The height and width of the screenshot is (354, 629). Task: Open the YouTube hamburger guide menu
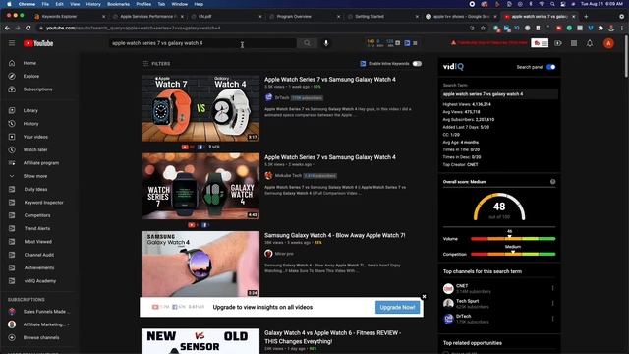(x=12, y=43)
